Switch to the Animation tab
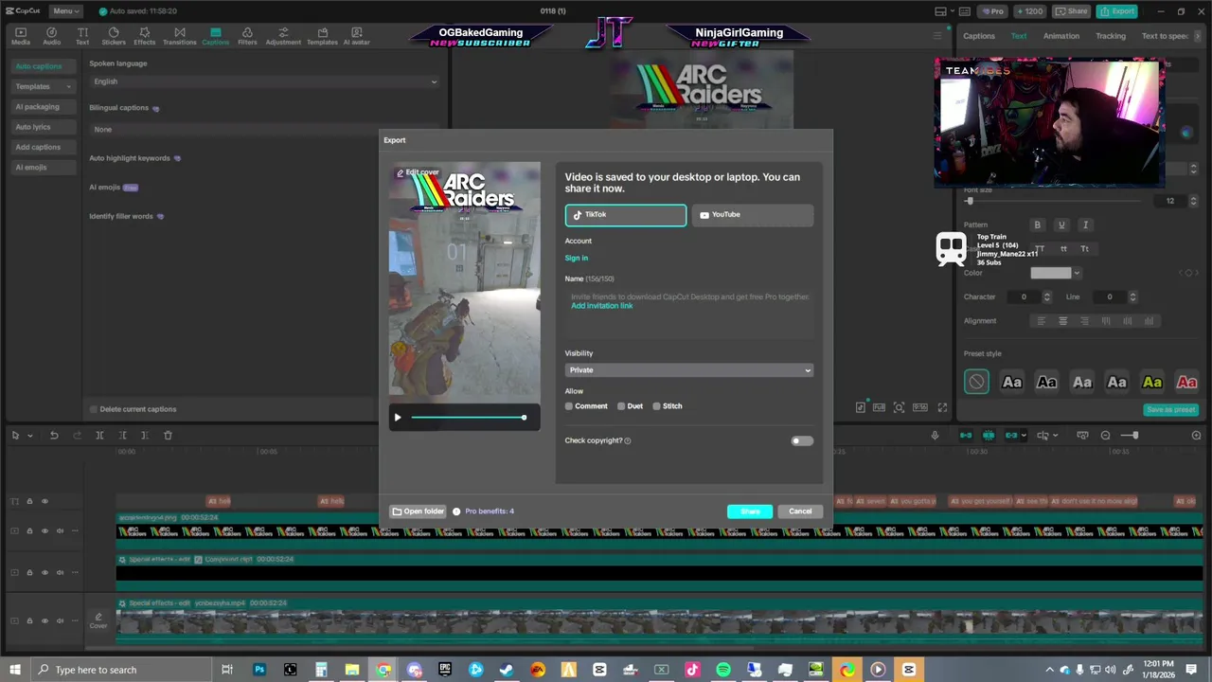Screen dimensions: 1212x682 [1060, 36]
